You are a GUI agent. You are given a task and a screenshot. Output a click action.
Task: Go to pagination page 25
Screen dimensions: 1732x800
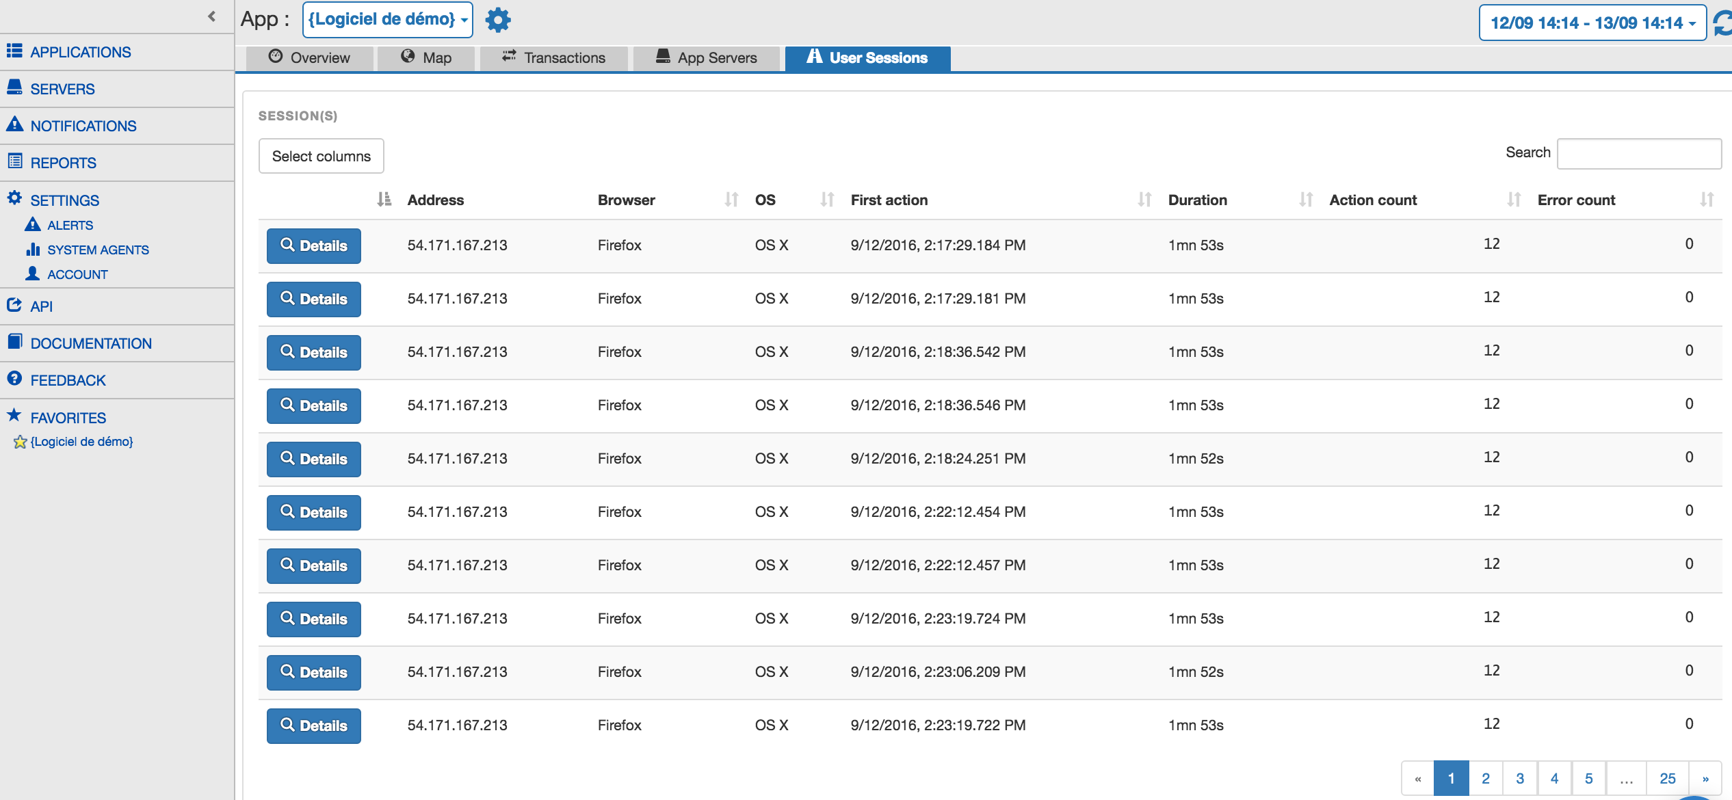pyautogui.click(x=1667, y=778)
